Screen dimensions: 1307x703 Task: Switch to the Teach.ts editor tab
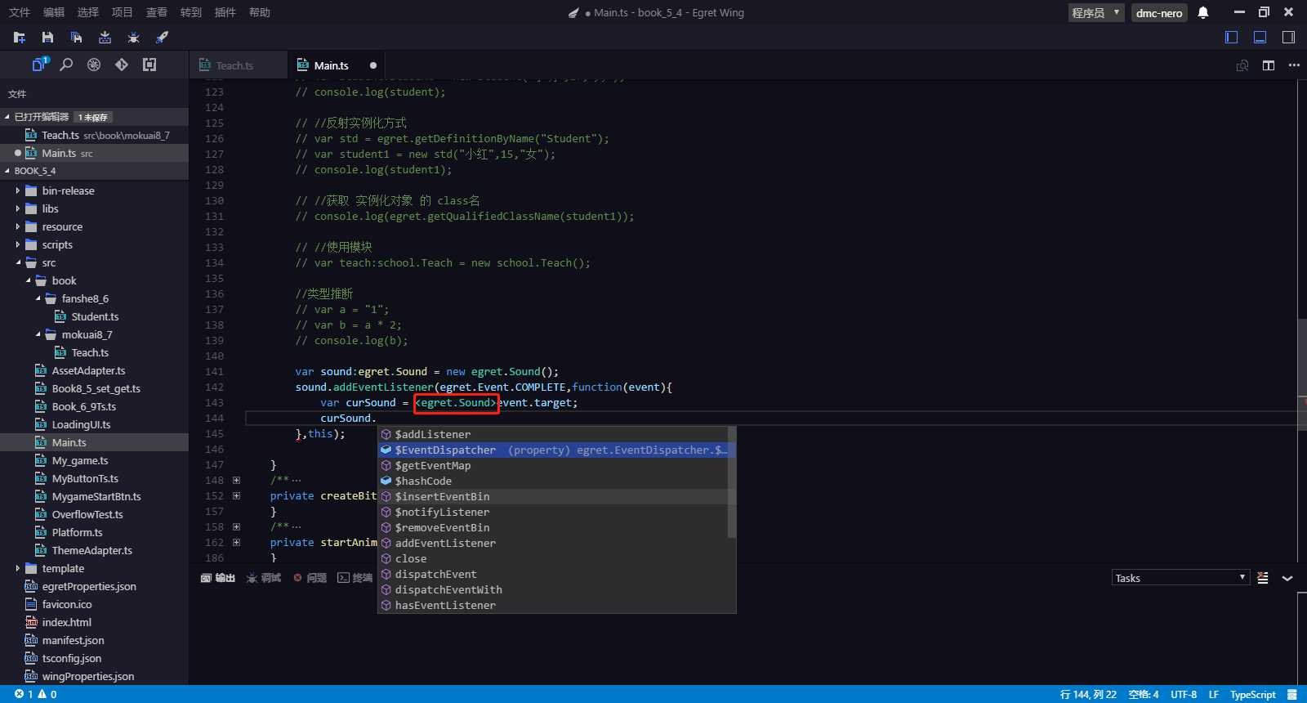point(238,65)
